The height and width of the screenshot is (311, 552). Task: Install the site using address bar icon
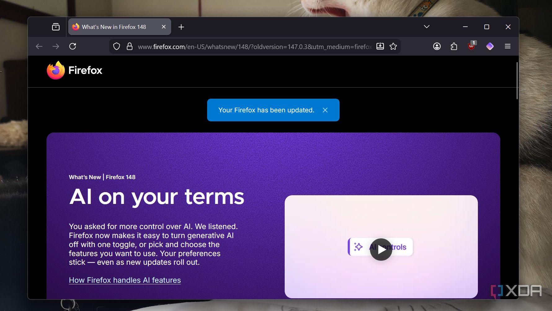click(x=380, y=47)
